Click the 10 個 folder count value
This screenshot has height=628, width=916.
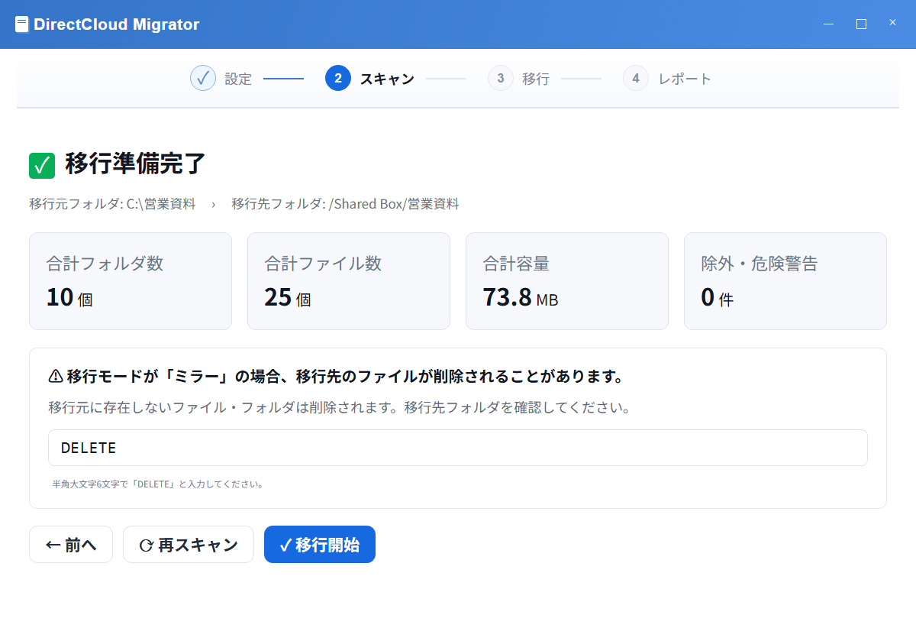tap(69, 297)
